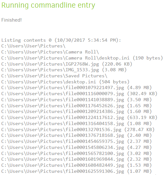The width and height of the screenshot is (164, 175).
Task: Click the Listing contents 0 timestamp line
Action: [x=61, y=40]
